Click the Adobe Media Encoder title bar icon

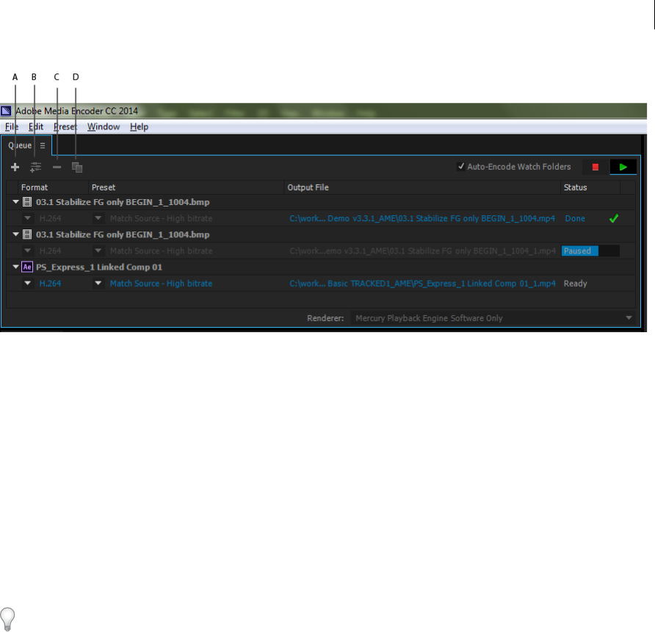point(7,111)
